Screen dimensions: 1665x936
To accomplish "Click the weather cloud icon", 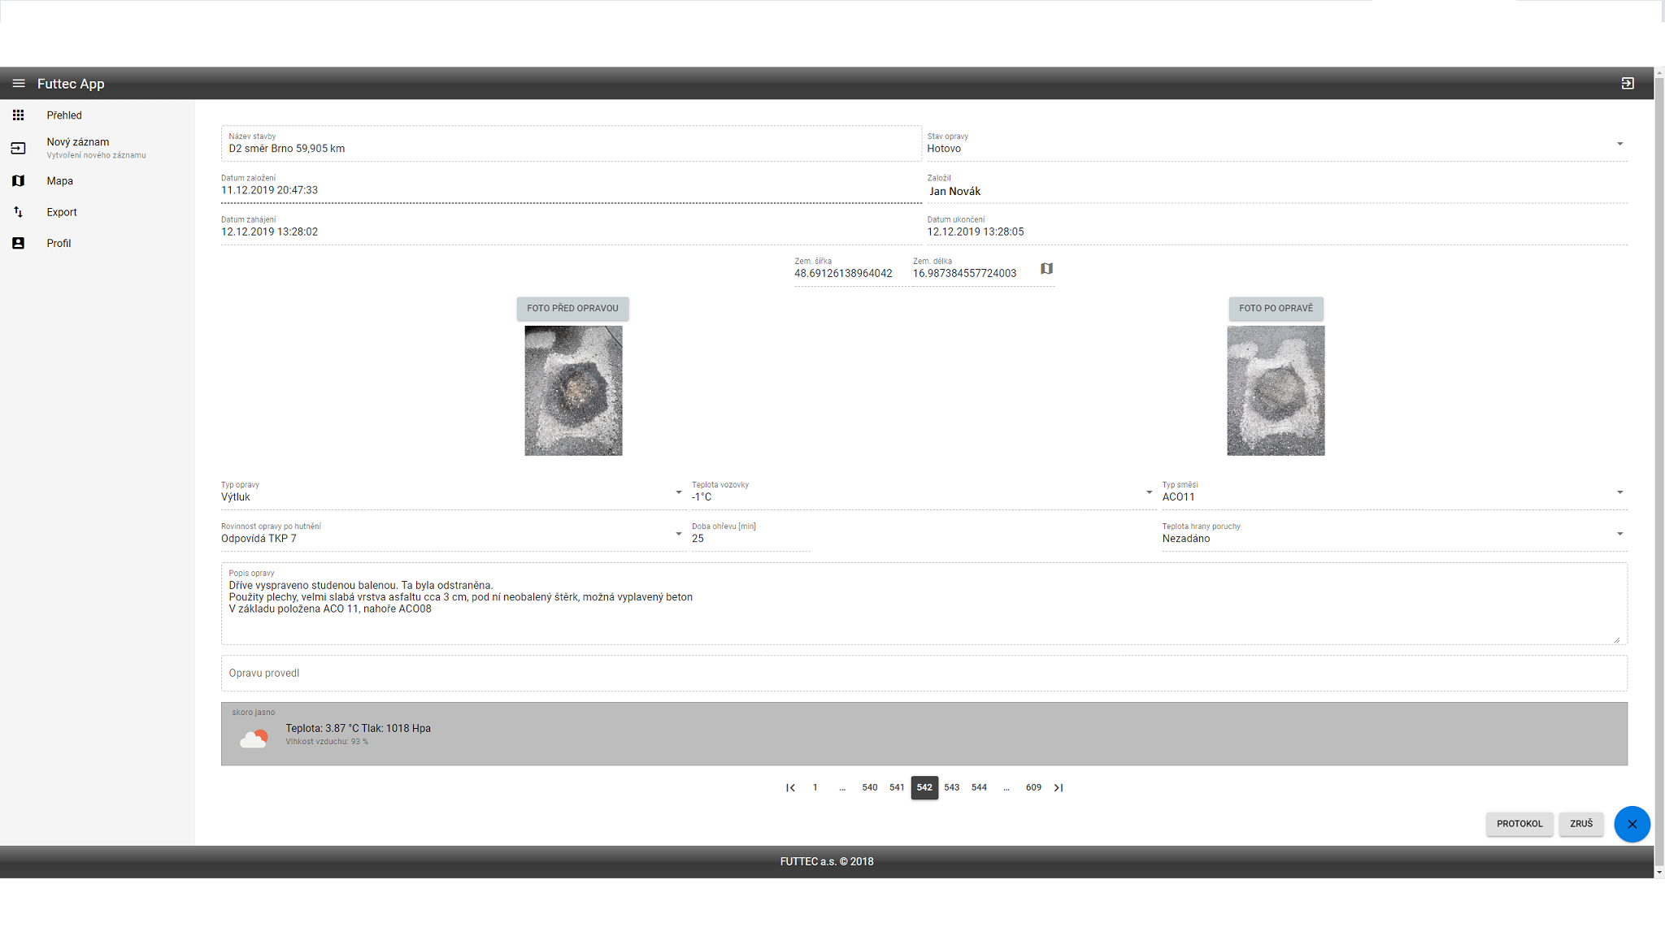I will coord(254,738).
